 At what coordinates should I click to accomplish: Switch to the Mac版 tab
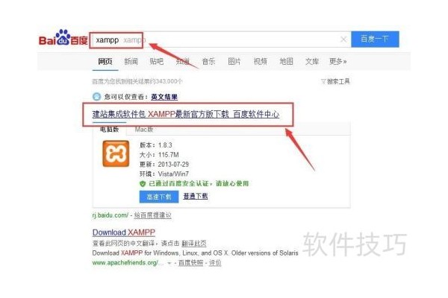(x=144, y=130)
